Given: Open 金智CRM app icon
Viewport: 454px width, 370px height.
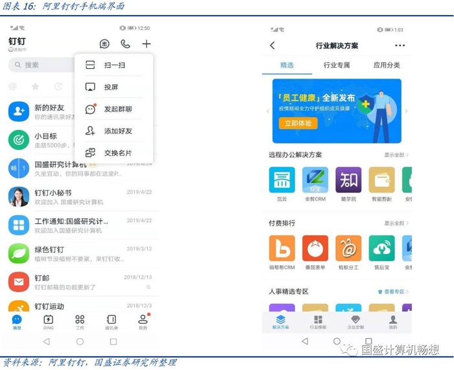Looking at the screenshot, I should click(x=315, y=180).
